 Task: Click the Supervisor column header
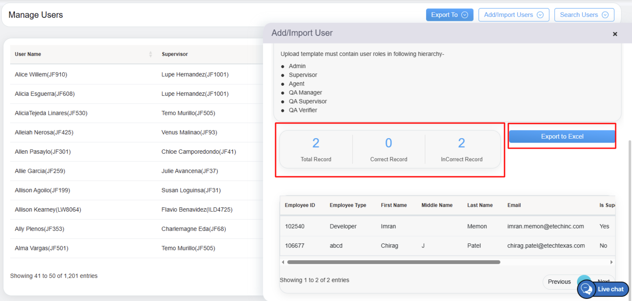(x=175, y=54)
